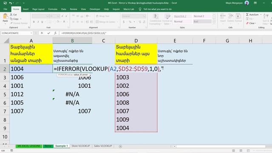Open the Insert ribbon tab
This screenshot has width=272, height=153.
(x=26, y=9)
